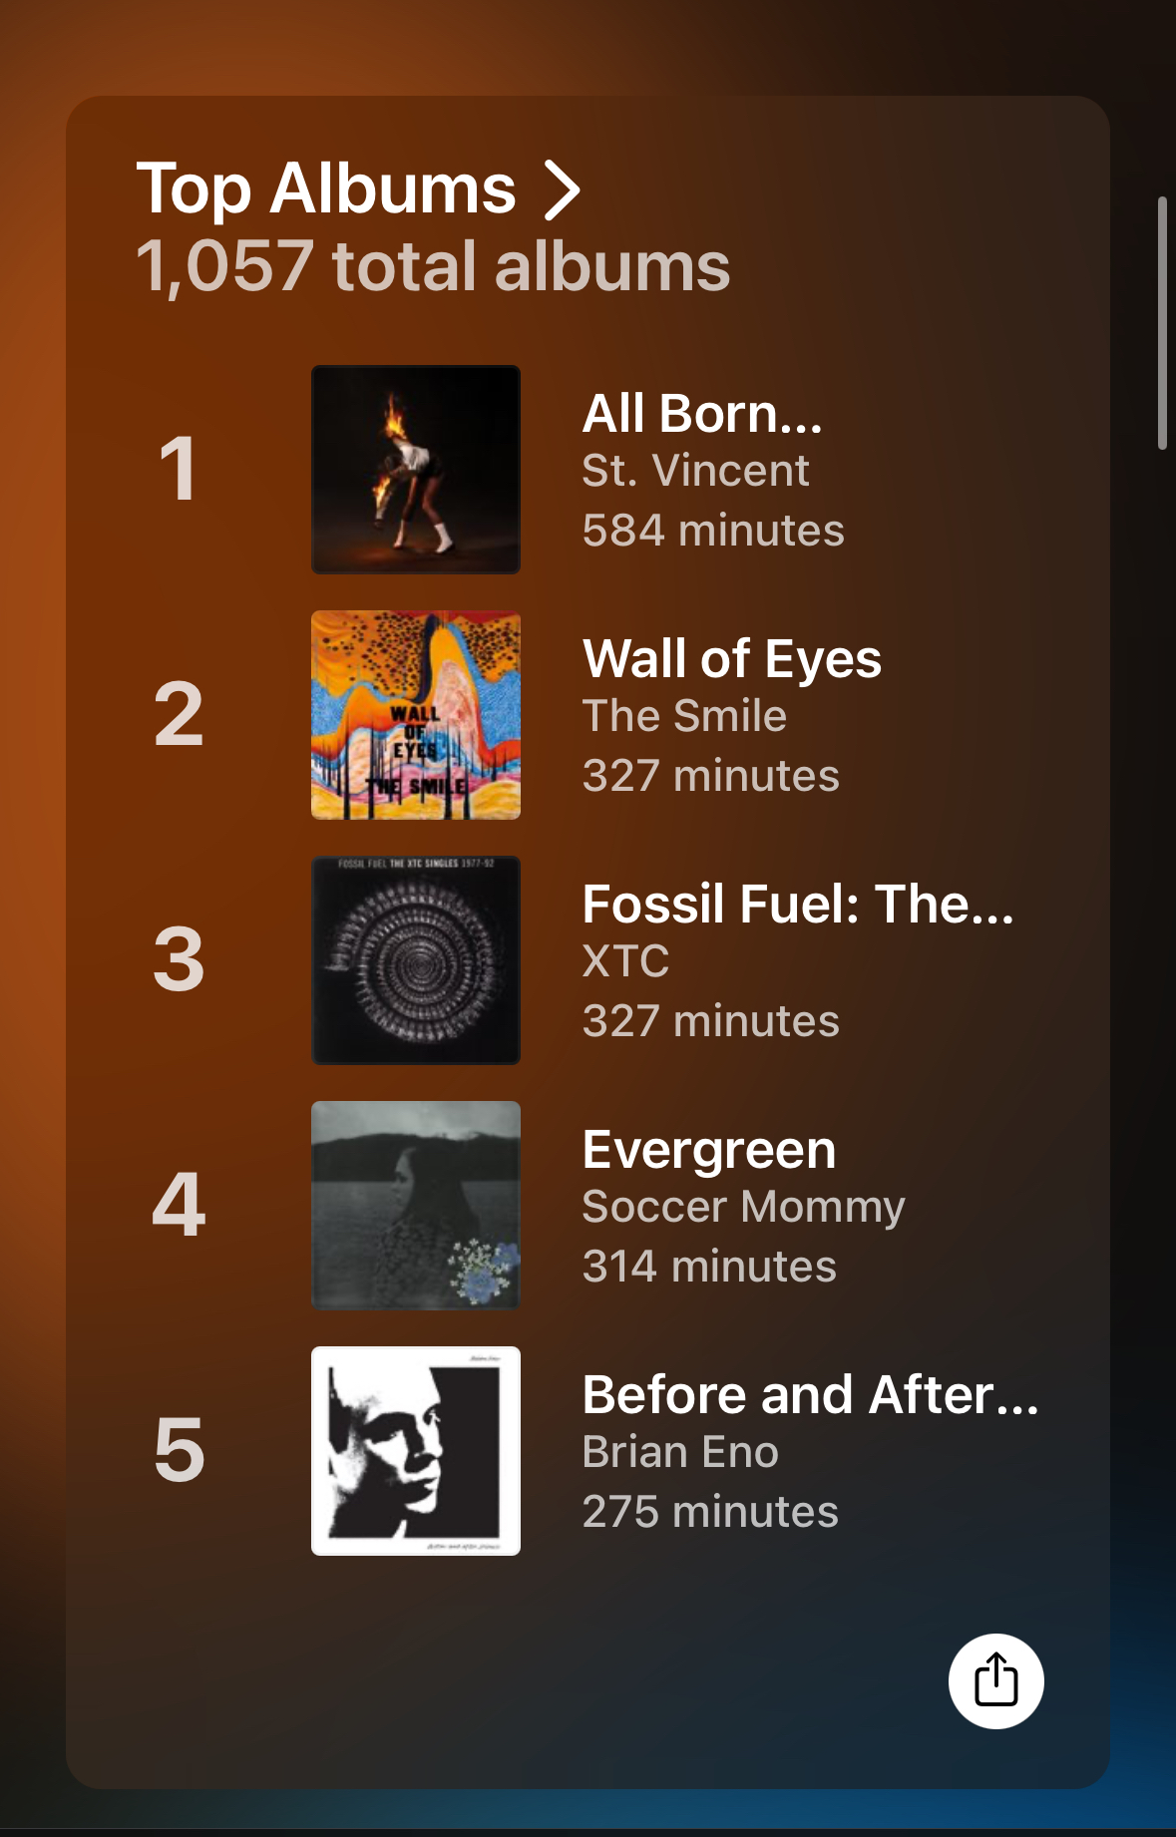Select the Evergreen album title

(x=709, y=1149)
